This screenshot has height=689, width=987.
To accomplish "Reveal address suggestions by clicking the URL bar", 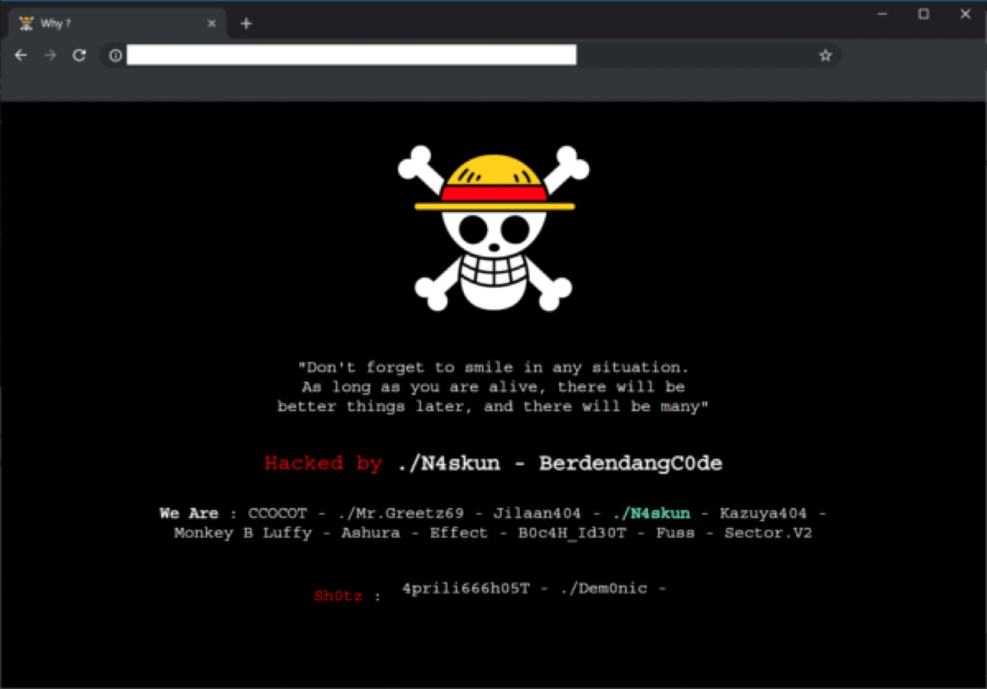I will [x=351, y=55].
